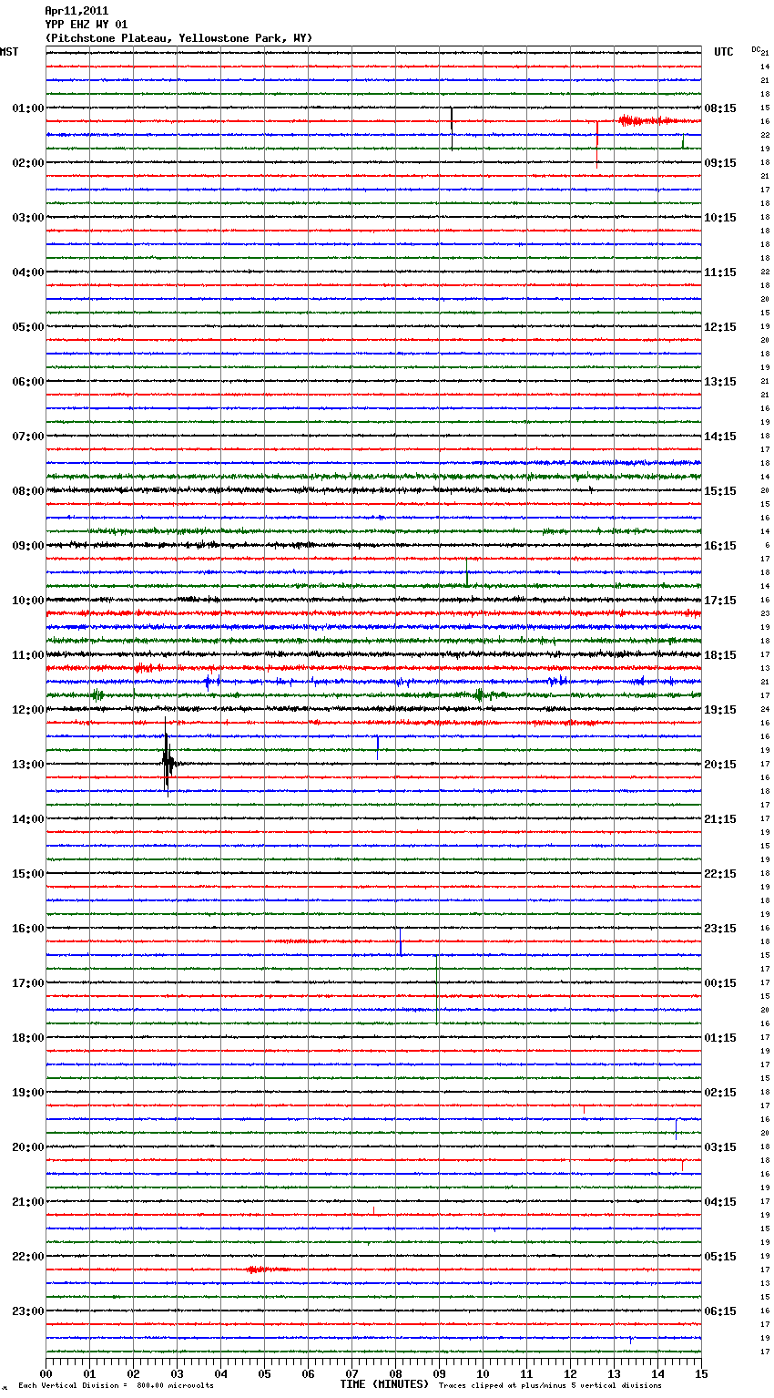Screen dimensions: 774x1398
Task: Click the TIME (MINUTES) axis title
Action: (384, 1384)
